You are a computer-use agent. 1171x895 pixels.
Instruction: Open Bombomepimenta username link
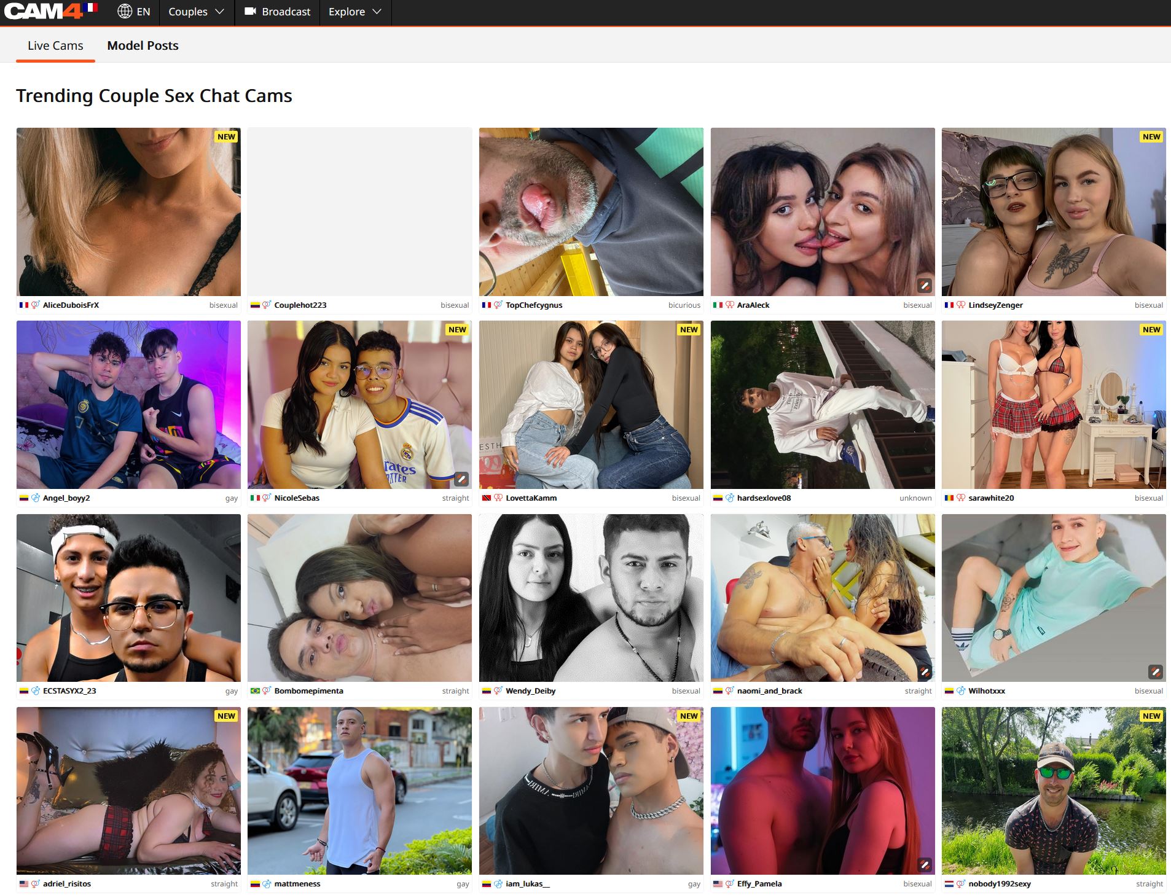click(308, 691)
